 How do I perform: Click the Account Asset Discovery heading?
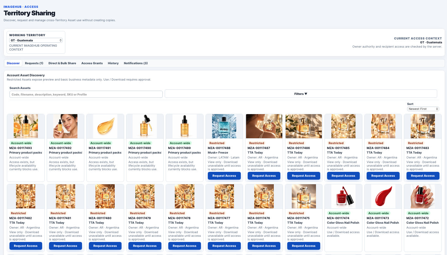click(26, 75)
